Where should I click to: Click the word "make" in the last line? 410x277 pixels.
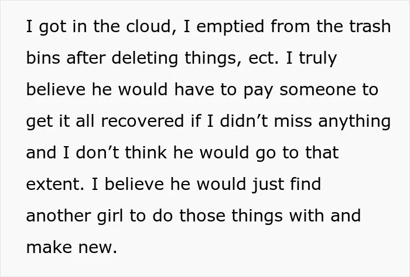tap(49, 247)
